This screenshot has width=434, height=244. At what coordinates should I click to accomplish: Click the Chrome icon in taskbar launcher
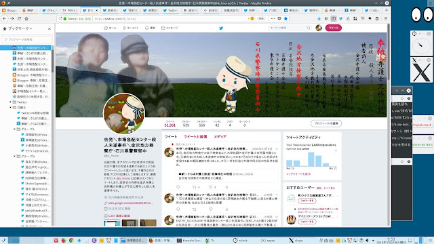71,241
